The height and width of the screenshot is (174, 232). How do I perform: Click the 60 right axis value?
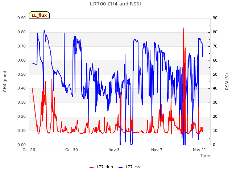pyautogui.click(x=215, y=61)
